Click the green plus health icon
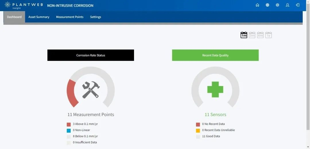 pyautogui.click(x=215, y=90)
